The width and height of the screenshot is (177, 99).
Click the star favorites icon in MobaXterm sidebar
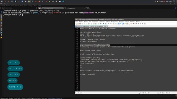pos(1,20)
